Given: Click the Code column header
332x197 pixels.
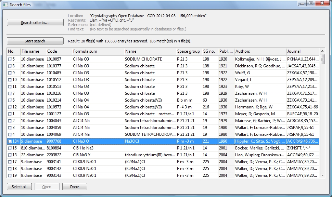Looking at the screenshot, I should pos(59,51).
